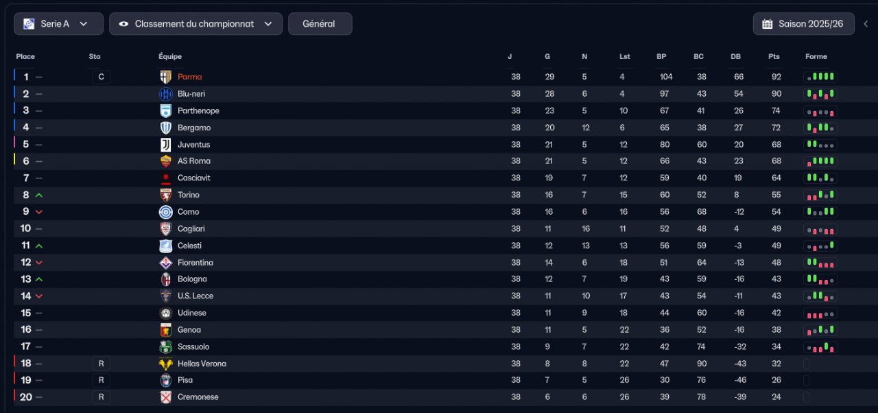Click the relegation R badge for Pisa
Viewport: 878px width, 413px height.
pyautogui.click(x=101, y=380)
